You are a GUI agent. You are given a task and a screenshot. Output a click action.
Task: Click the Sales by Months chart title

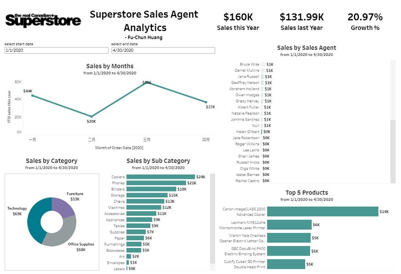pos(110,66)
